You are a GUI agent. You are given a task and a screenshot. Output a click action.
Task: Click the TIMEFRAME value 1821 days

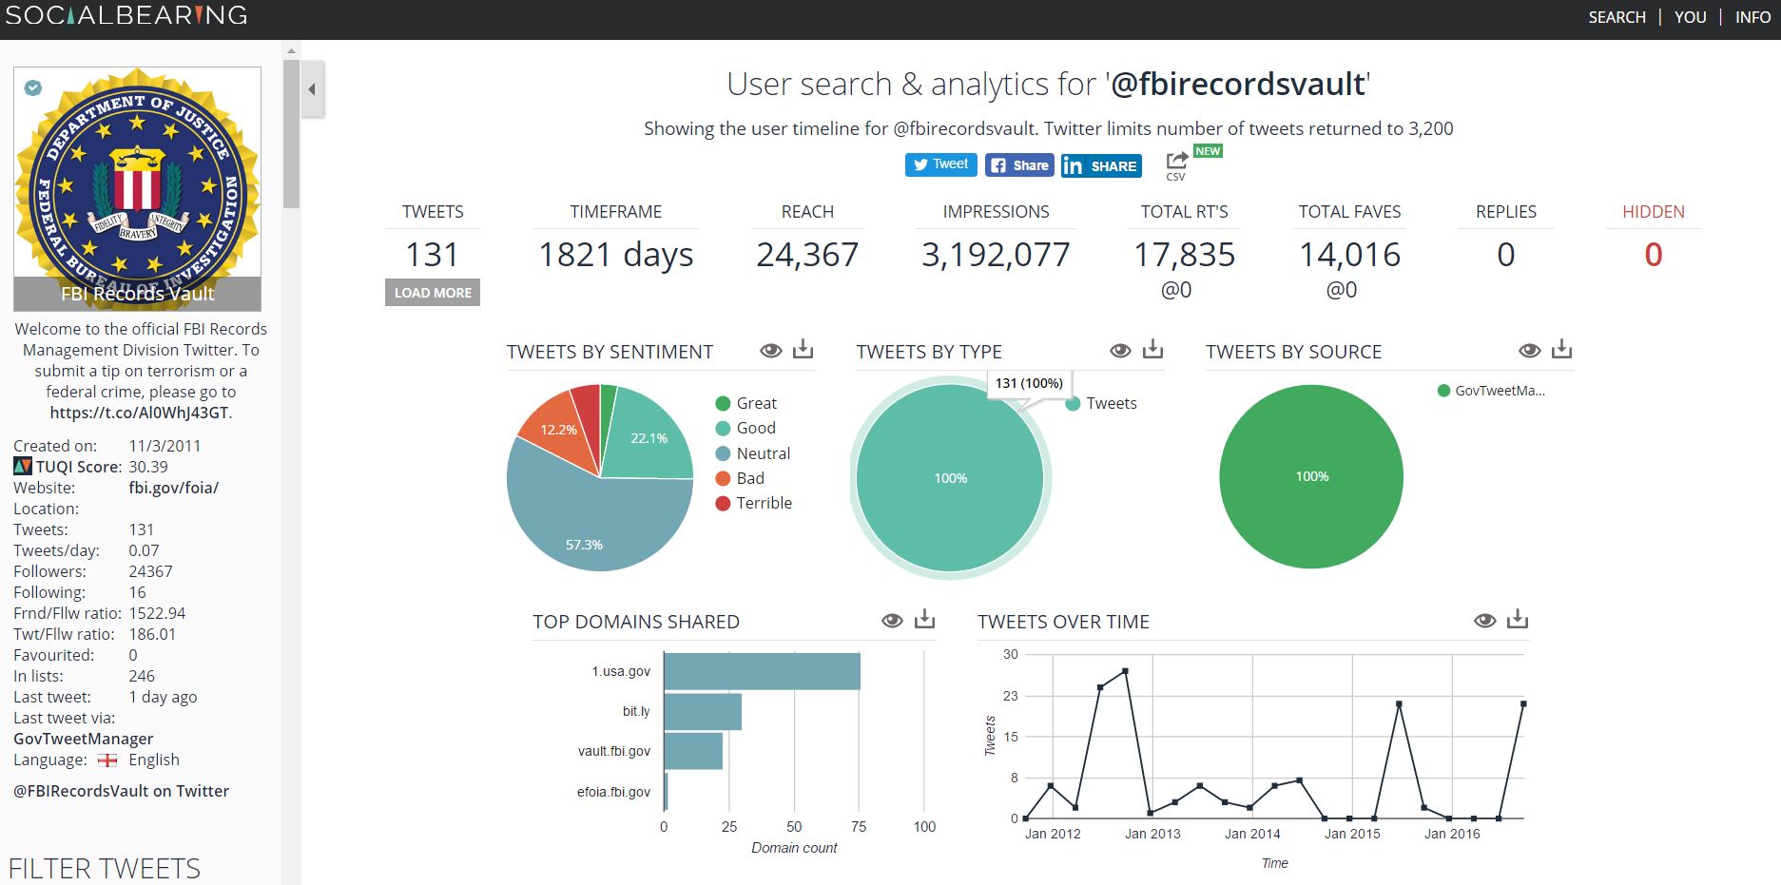(615, 255)
